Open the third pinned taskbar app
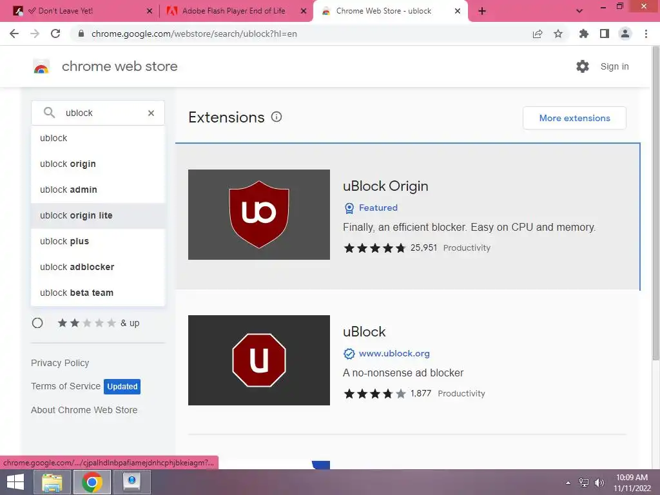This screenshot has width=660, height=495. tap(132, 482)
